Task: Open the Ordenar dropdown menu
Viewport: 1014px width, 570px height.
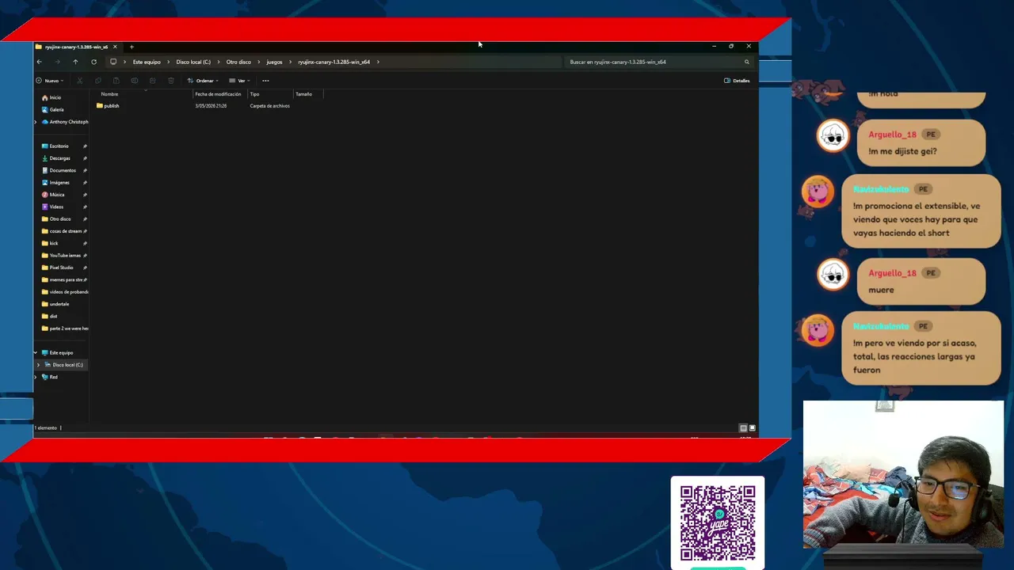Action: pyautogui.click(x=204, y=81)
